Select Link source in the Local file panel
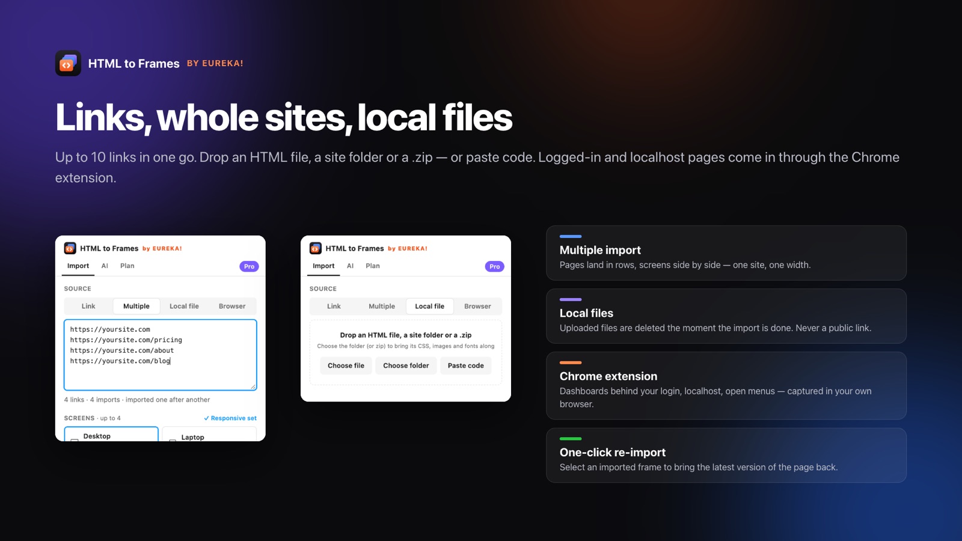The height and width of the screenshot is (541, 962). [334, 306]
